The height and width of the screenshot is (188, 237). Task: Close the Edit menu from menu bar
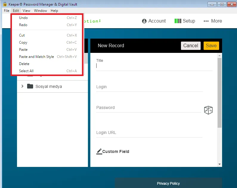tap(16, 11)
